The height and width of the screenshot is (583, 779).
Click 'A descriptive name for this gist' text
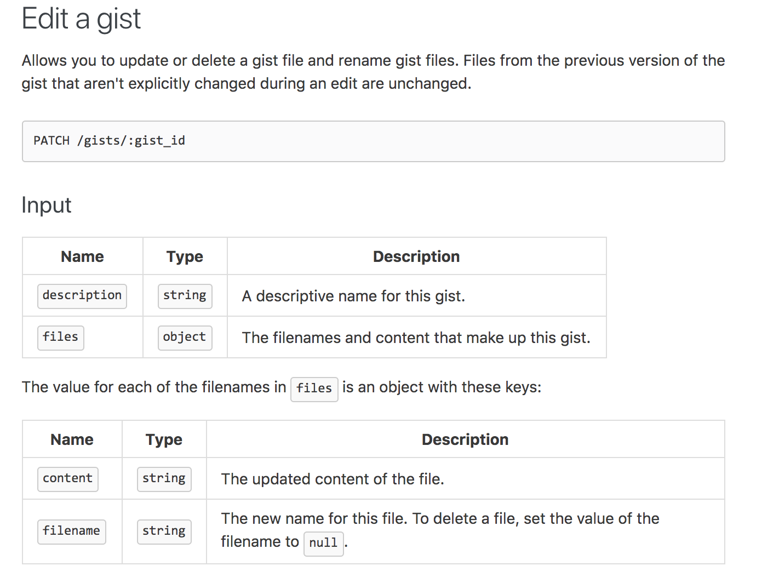point(353,296)
